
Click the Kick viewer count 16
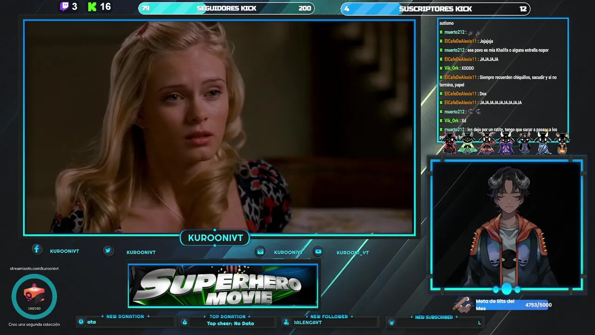pyautogui.click(x=106, y=7)
